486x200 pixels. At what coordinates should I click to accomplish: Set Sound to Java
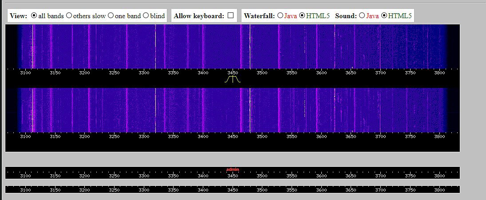[362, 15]
